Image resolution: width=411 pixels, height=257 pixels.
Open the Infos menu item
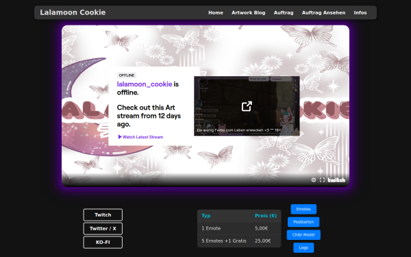360,12
